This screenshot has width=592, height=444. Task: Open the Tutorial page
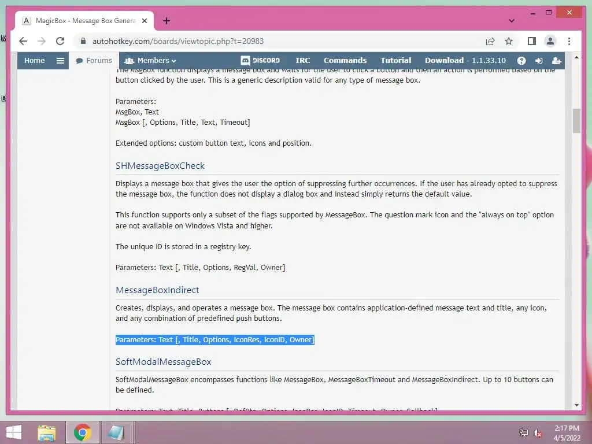point(395,60)
